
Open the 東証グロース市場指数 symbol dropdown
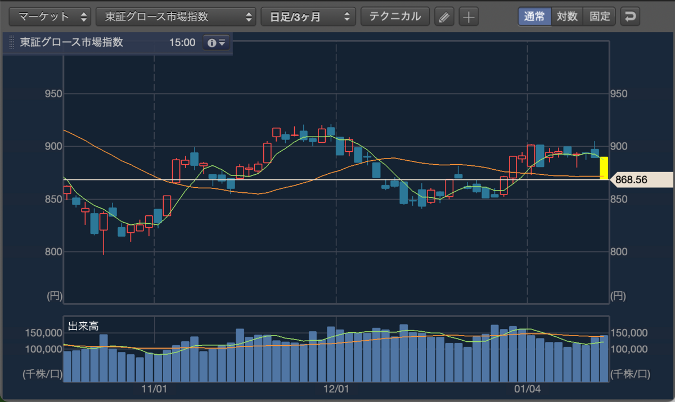pyautogui.click(x=175, y=16)
